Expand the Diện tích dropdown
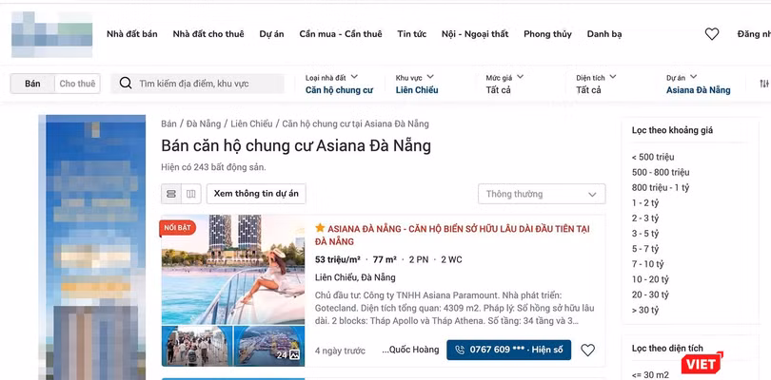The width and height of the screenshot is (771, 380). (x=596, y=84)
